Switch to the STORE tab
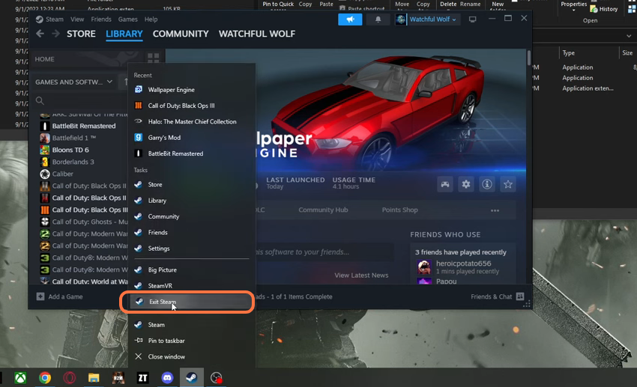 click(81, 34)
